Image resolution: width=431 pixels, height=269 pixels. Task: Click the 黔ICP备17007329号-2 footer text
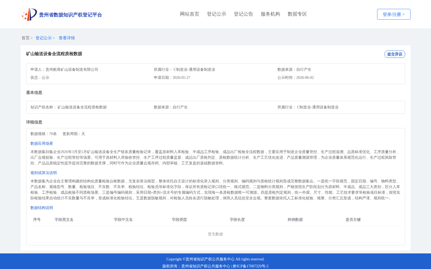251,266
